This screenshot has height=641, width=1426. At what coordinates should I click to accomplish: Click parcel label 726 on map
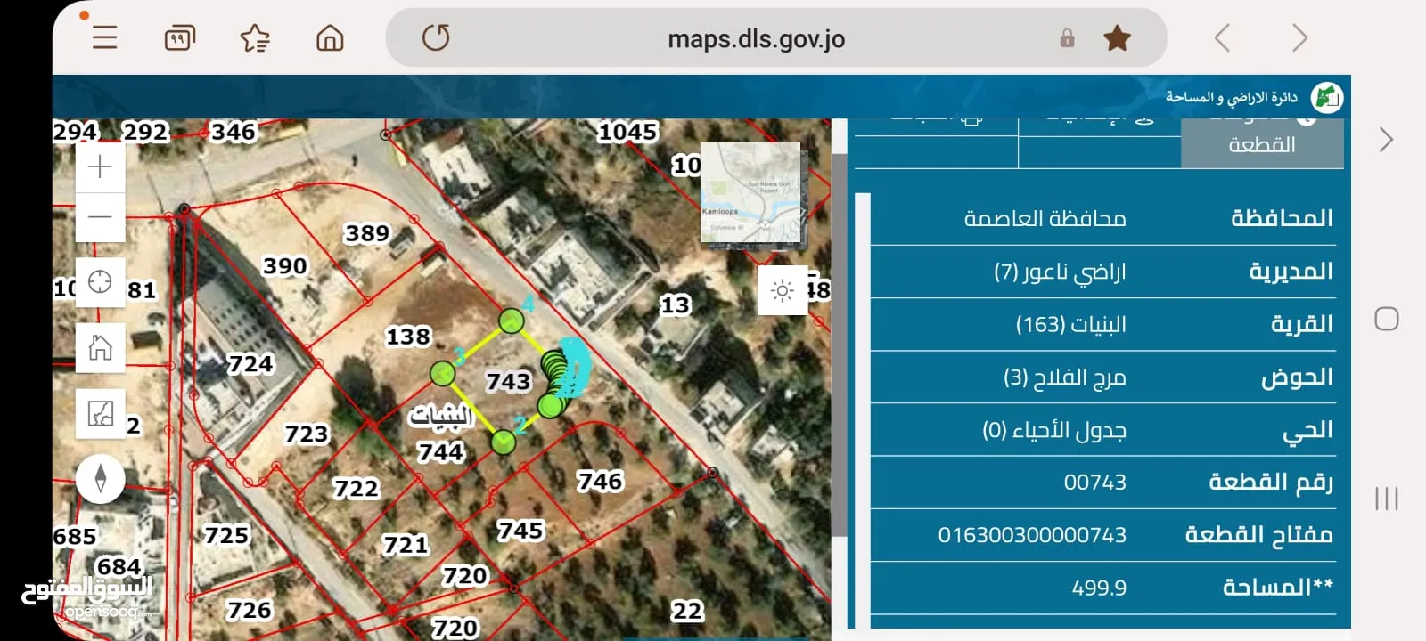249,610
